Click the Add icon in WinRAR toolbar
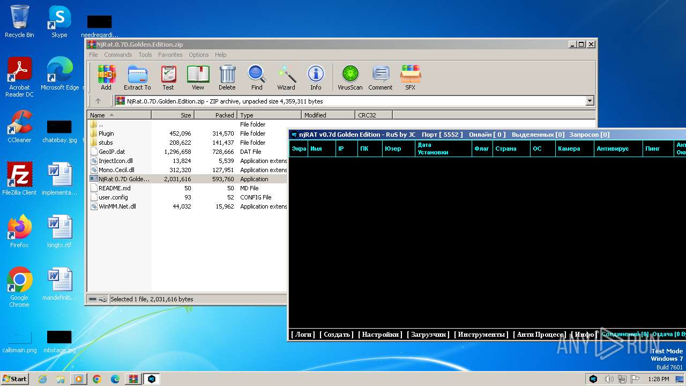 (x=106, y=78)
